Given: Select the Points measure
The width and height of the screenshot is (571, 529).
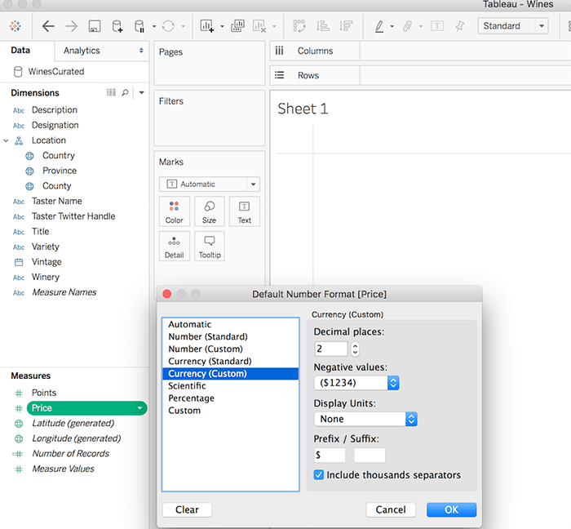Looking at the screenshot, I should 44,393.
